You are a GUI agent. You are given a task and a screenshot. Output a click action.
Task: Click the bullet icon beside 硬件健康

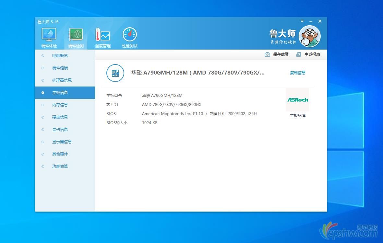click(x=43, y=68)
